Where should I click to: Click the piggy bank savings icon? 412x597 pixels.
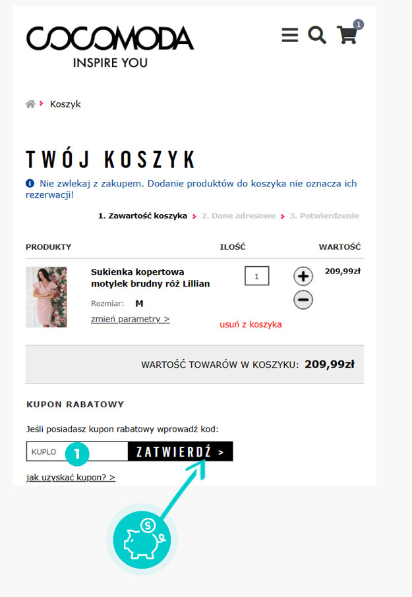pos(142,540)
